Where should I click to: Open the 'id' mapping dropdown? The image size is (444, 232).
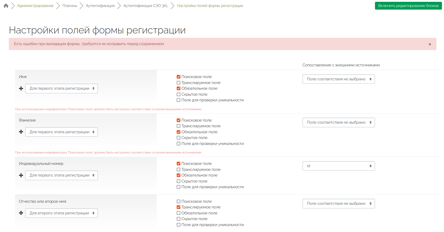339,166
